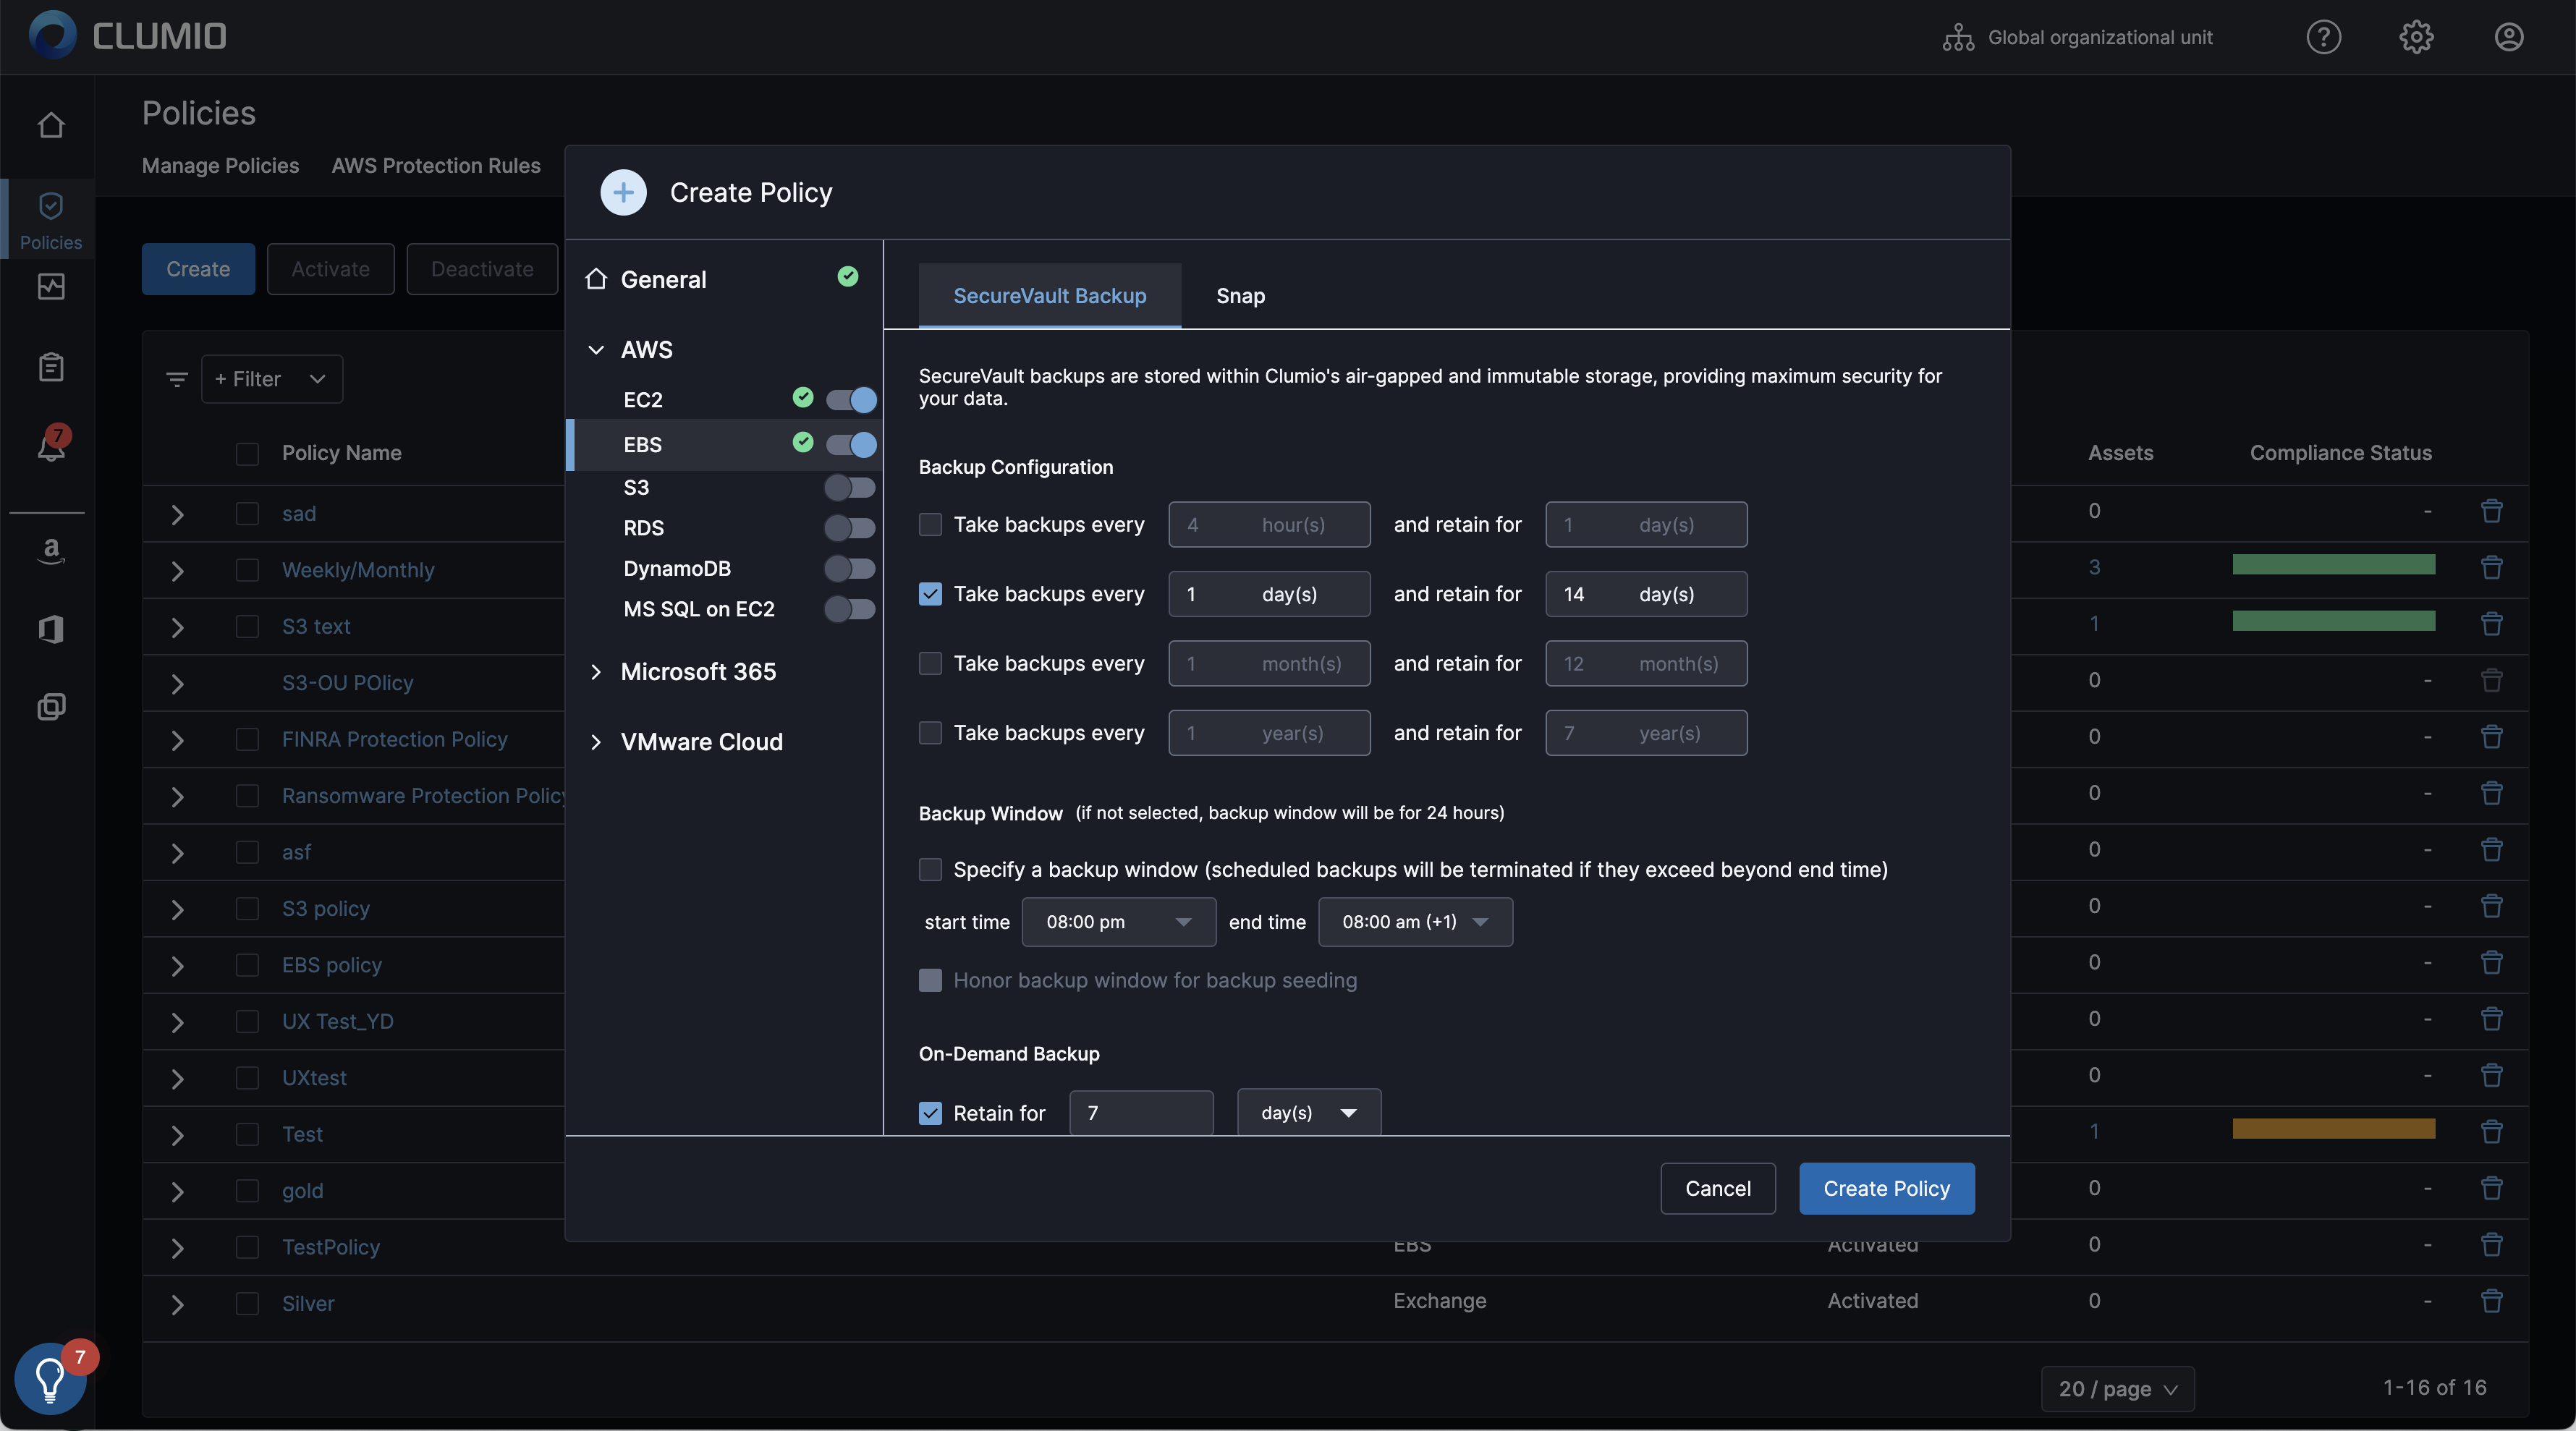
Task: Enable the DynamoDB protection switch
Action: 849,568
